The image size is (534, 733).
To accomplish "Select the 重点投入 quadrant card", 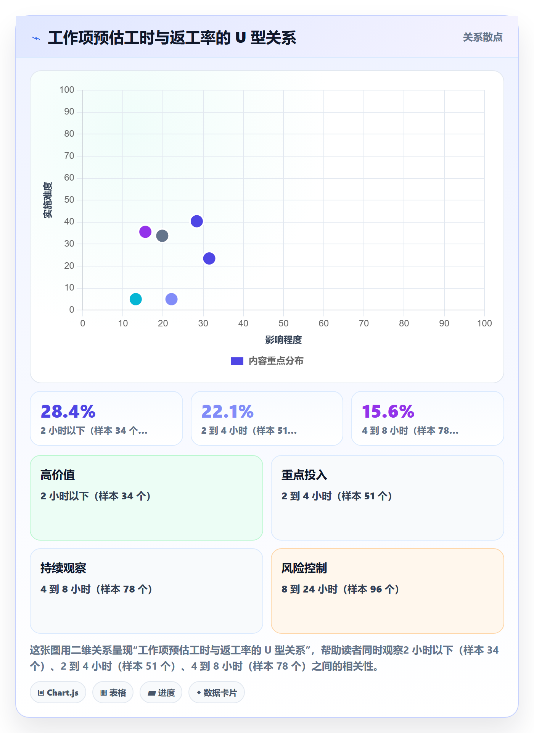I will [388, 498].
